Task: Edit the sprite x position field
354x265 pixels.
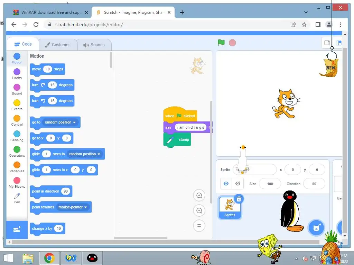Action: (x=293, y=170)
